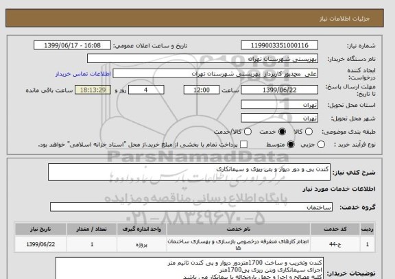The width and height of the screenshot is (395, 279).
Task: Click the time field showing 12:00
Action: [202, 90]
